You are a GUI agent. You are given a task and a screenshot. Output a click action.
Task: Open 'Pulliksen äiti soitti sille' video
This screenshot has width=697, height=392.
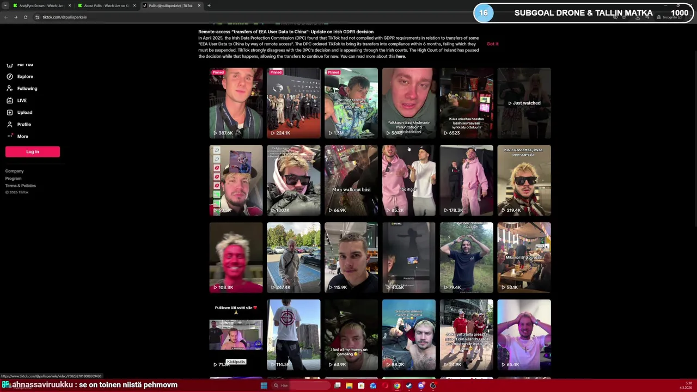click(x=236, y=334)
